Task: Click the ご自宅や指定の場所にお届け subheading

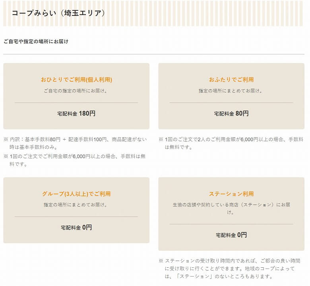Action: (36, 41)
